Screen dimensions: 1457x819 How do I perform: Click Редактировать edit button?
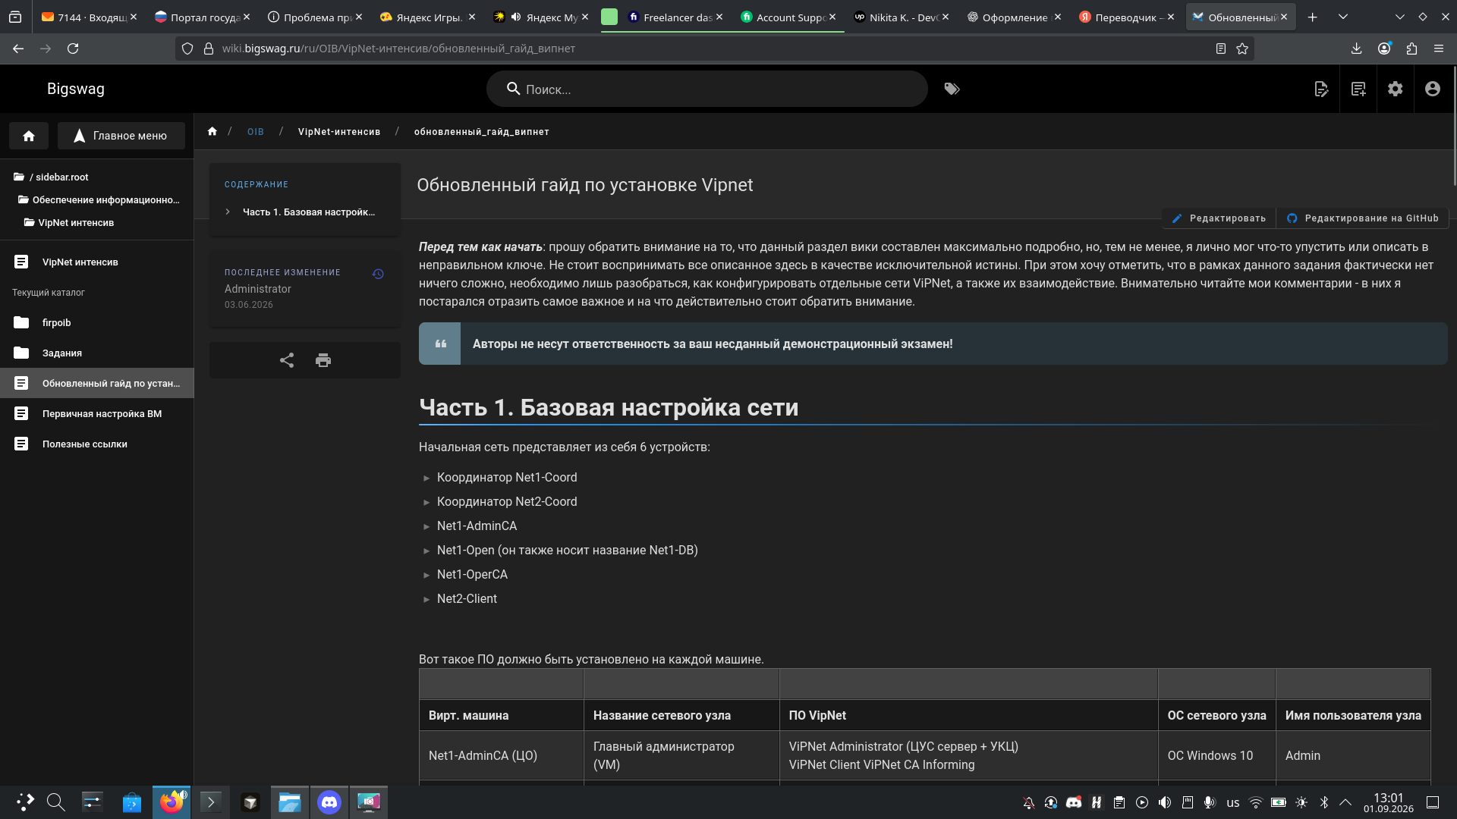click(1219, 218)
